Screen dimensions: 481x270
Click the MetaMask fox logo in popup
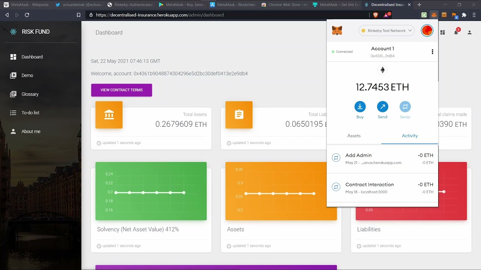point(337,30)
